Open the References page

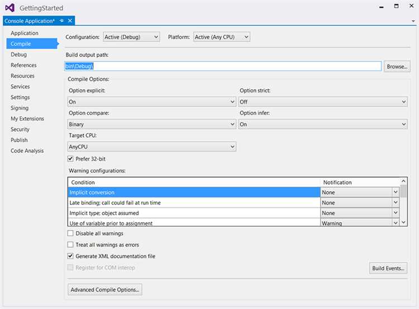23,65
